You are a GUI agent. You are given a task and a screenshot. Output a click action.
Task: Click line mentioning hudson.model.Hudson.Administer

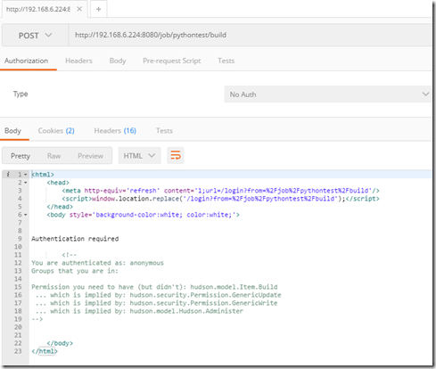(139, 311)
